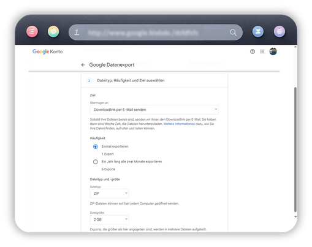This screenshot has width=312, height=247.
Task: Click the yellow-green circle browser icon
Action: coord(53,31)
